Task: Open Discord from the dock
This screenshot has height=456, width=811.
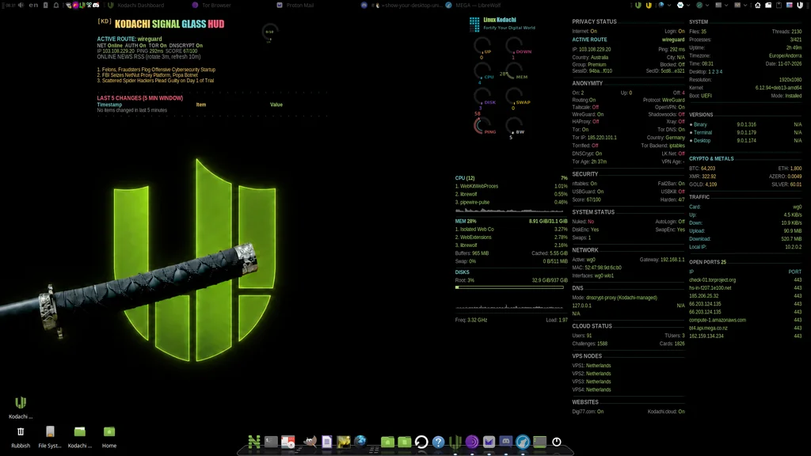Action: point(506,442)
